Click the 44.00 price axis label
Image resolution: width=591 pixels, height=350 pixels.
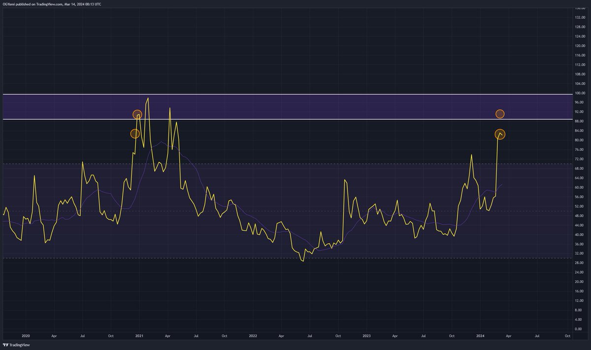point(580,225)
